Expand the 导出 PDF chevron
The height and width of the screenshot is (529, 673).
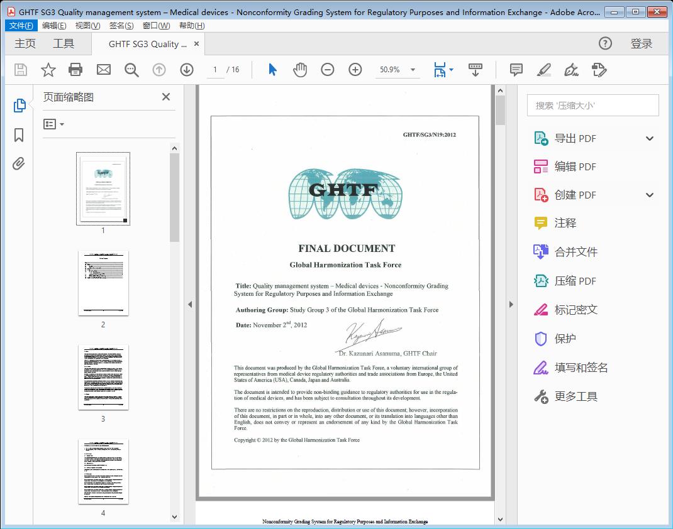coord(650,138)
